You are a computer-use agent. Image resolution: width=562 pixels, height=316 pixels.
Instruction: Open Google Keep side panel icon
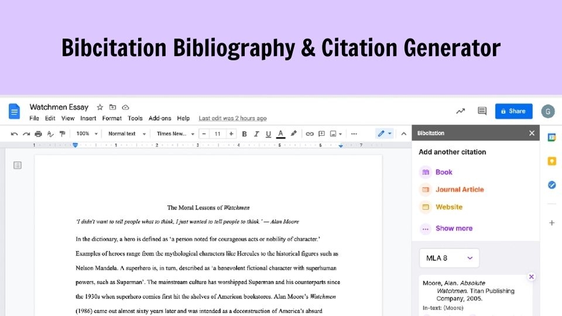pyautogui.click(x=551, y=162)
